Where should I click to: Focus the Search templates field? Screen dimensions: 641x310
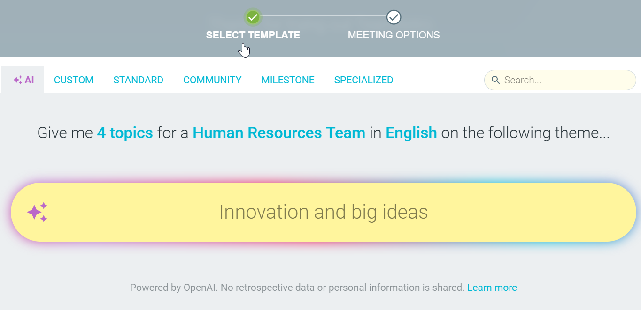point(560,80)
